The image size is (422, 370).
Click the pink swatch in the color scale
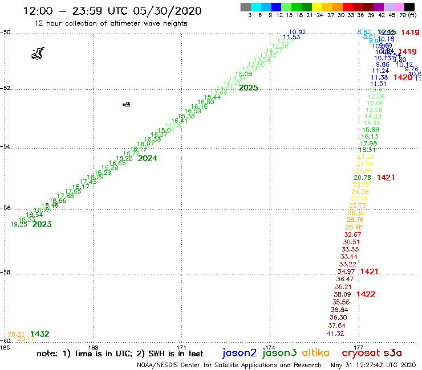coord(399,7)
